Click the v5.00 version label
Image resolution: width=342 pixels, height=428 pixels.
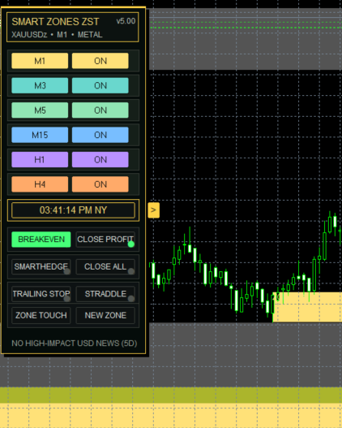[126, 21]
